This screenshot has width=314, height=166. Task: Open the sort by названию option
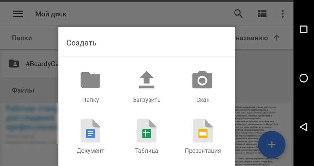pyautogui.click(x=251, y=38)
